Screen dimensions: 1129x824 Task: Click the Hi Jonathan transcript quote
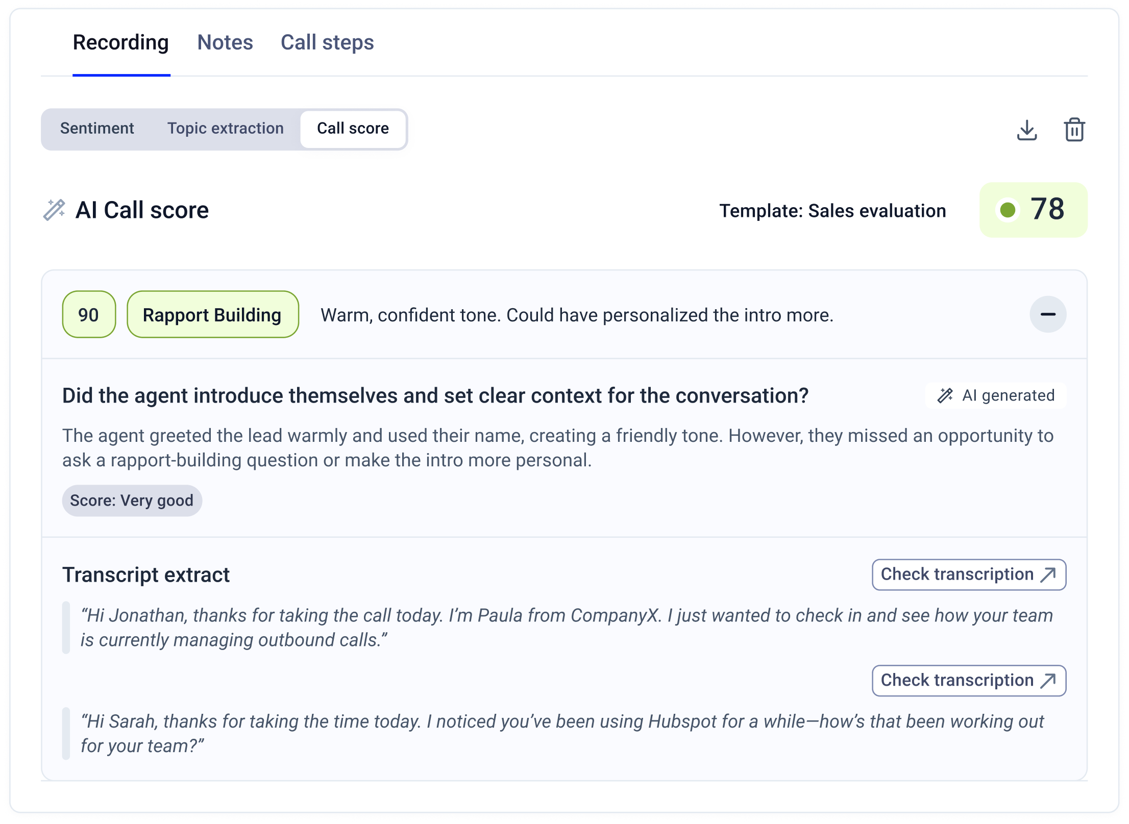567,628
